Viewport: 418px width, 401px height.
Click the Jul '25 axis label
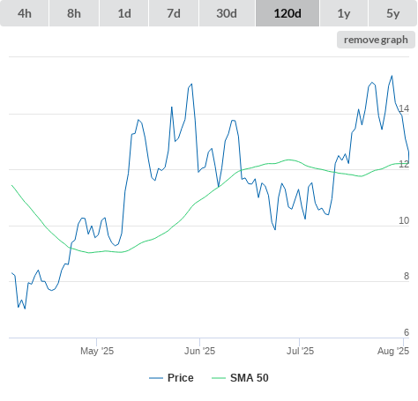point(300,351)
